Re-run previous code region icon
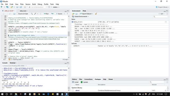This screenshot has height=96, width=170. (52, 14)
